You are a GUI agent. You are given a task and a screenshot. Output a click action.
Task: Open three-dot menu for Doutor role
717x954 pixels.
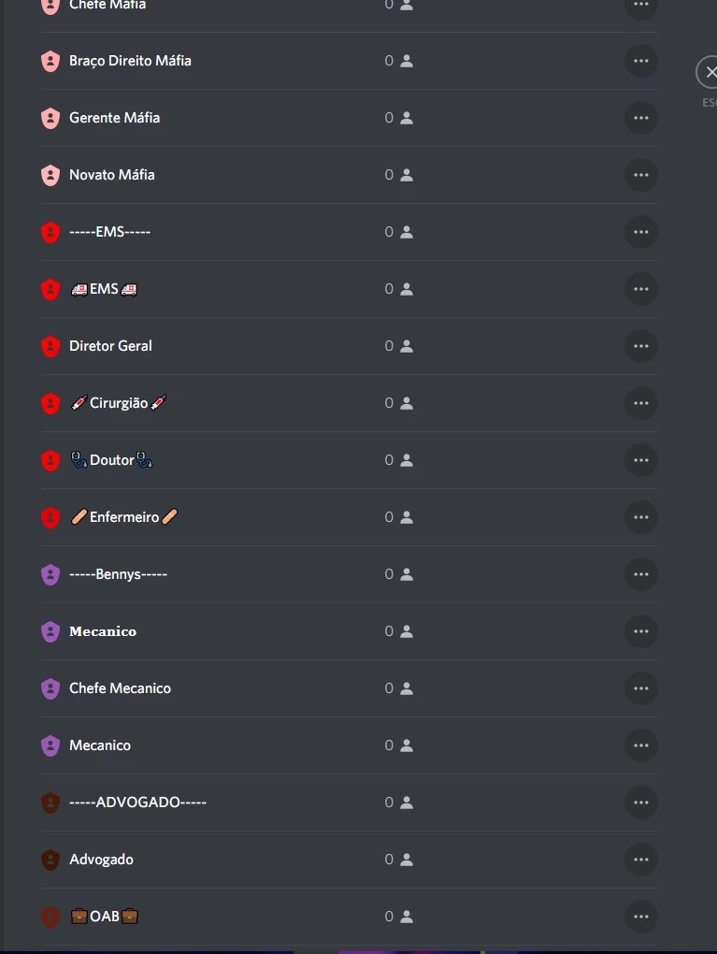click(641, 460)
